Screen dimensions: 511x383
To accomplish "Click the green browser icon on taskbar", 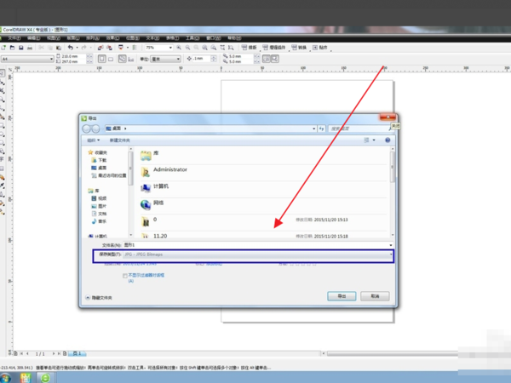I will 45,378.
